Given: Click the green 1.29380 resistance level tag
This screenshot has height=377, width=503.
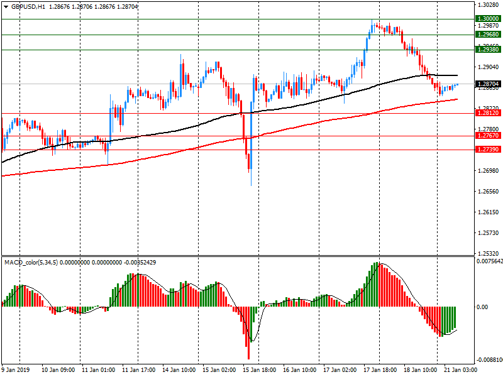Looking at the screenshot, I should point(488,49).
